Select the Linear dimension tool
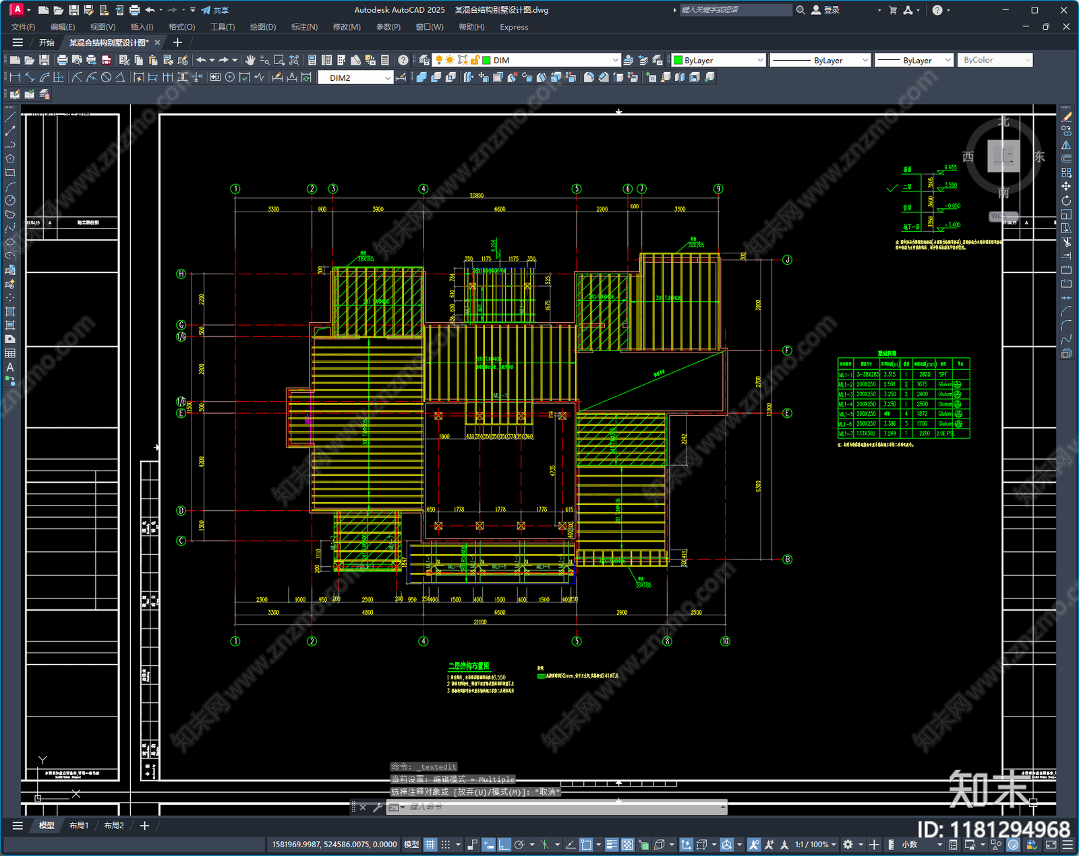 coord(15,78)
